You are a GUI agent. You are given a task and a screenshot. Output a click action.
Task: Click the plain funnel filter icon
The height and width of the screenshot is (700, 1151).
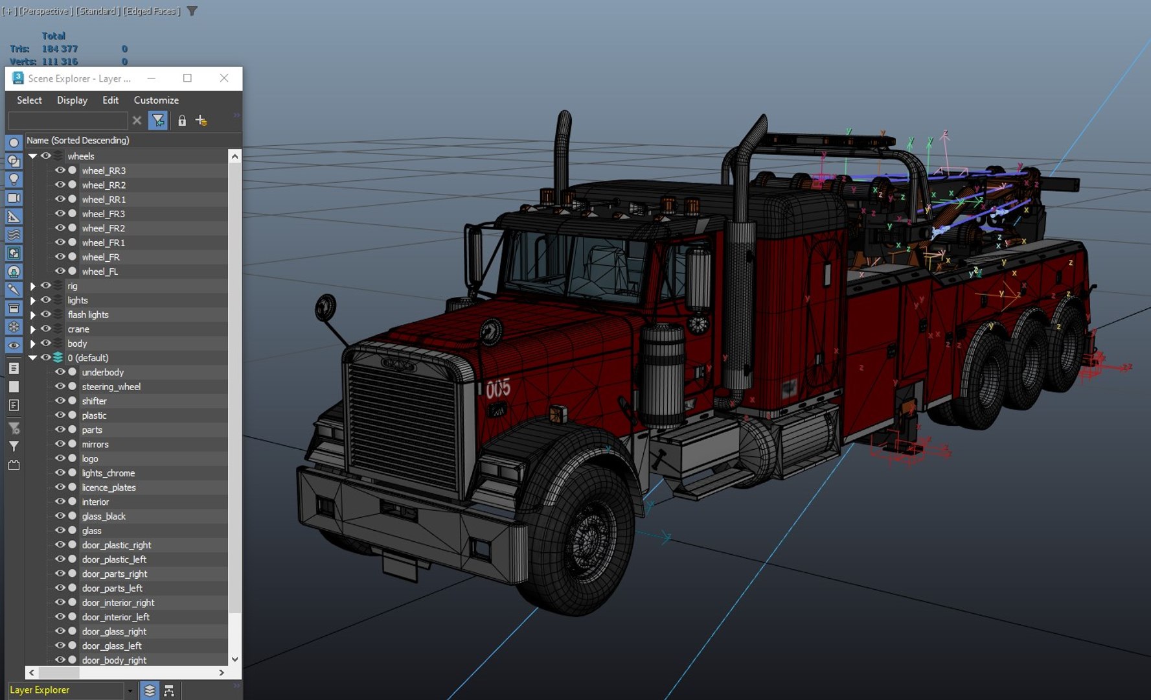pos(14,447)
